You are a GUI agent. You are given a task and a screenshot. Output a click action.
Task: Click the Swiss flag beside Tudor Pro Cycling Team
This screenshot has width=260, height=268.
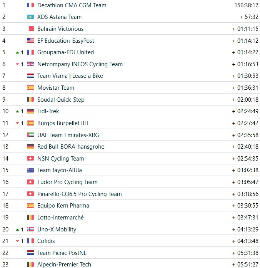pyautogui.click(x=30, y=182)
